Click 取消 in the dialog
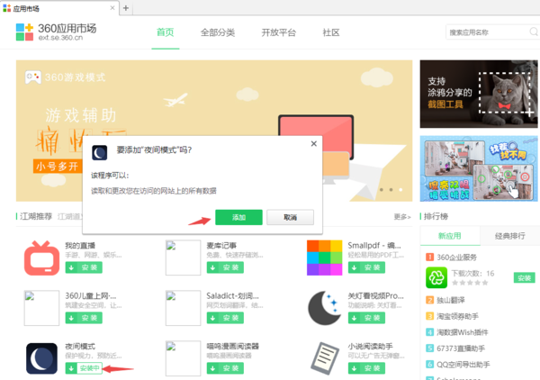The height and width of the screenshot is (380, 540). [290, 217]
